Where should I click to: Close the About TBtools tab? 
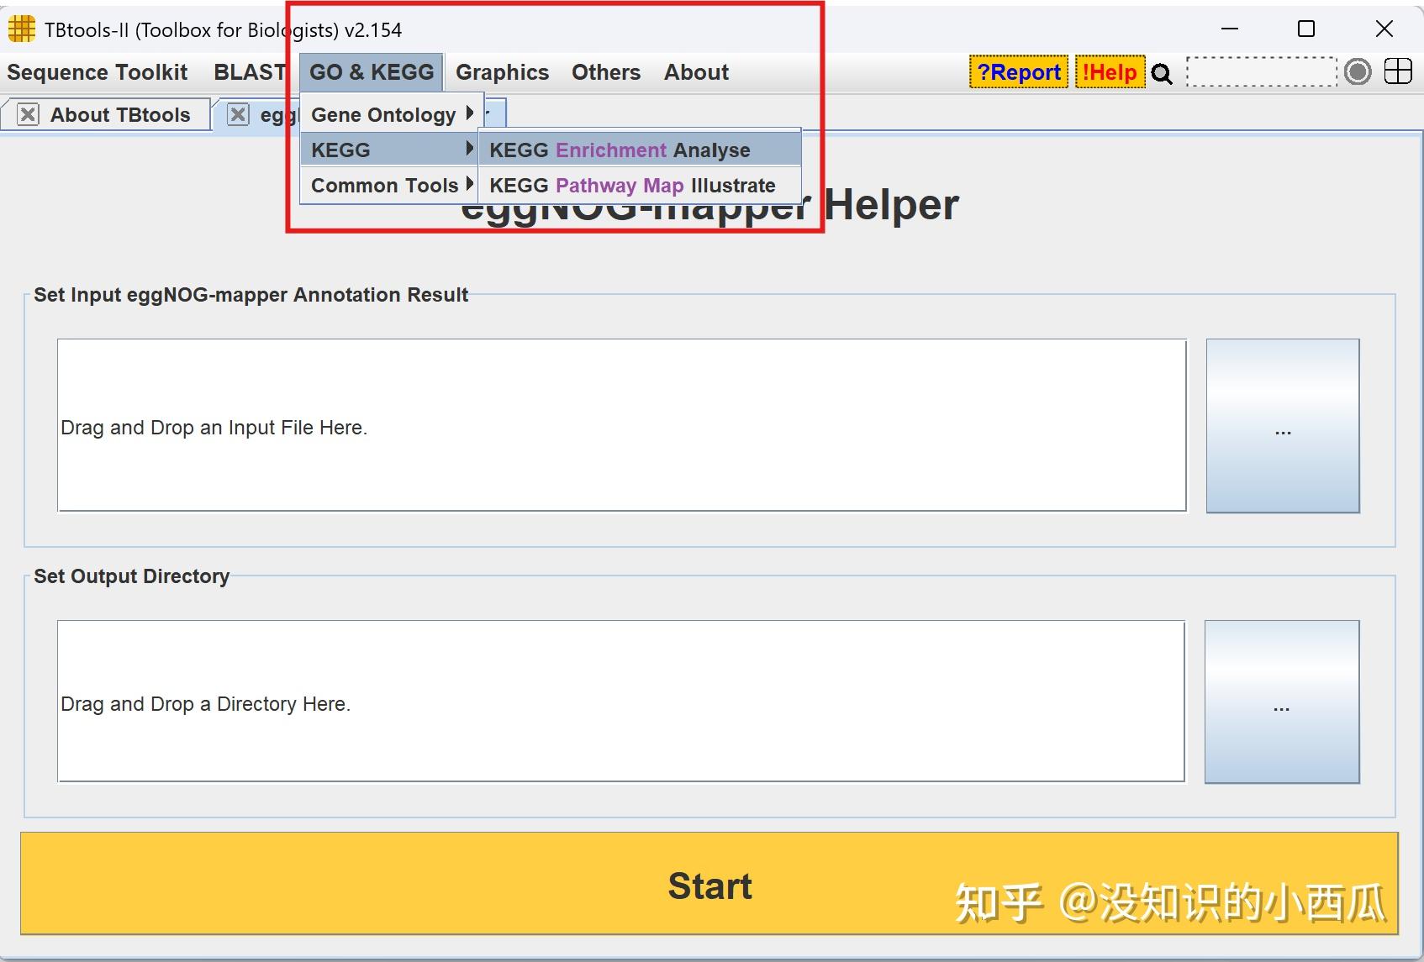28,113
